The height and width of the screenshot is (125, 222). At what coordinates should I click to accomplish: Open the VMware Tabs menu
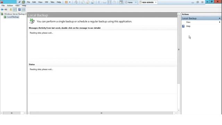point(52,2)
